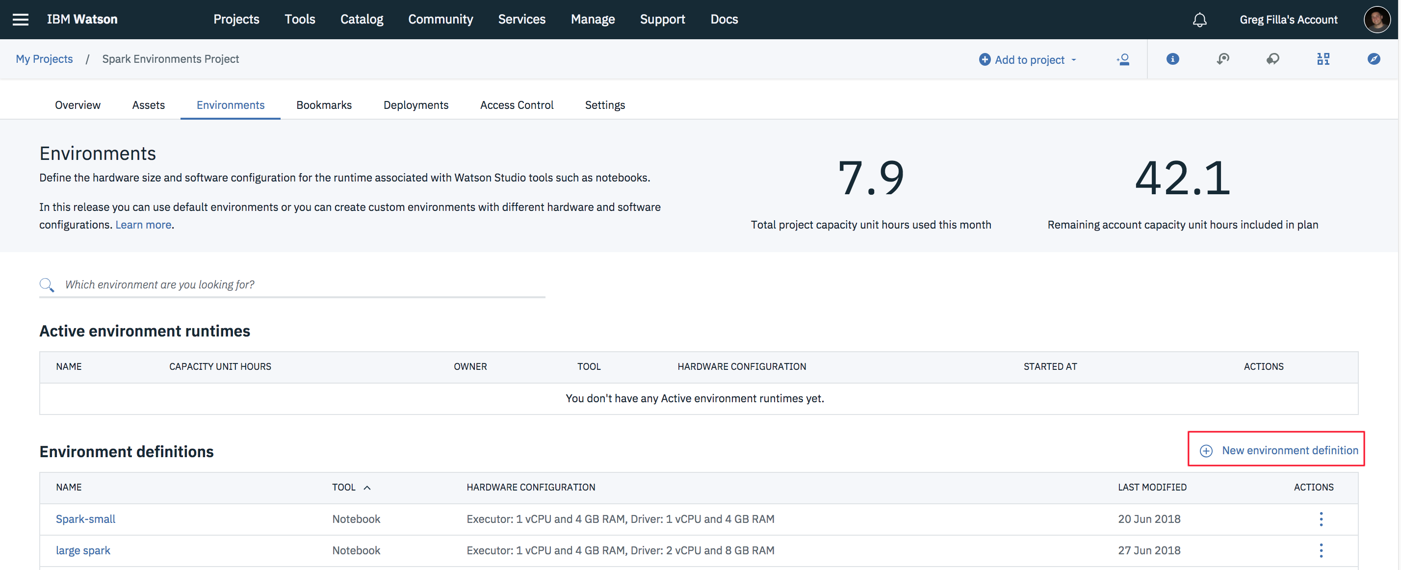The height and width of the screenshot is (570, 1401).
Task: Click the add collaborator icon
Action: click(x=1122, y=59)
